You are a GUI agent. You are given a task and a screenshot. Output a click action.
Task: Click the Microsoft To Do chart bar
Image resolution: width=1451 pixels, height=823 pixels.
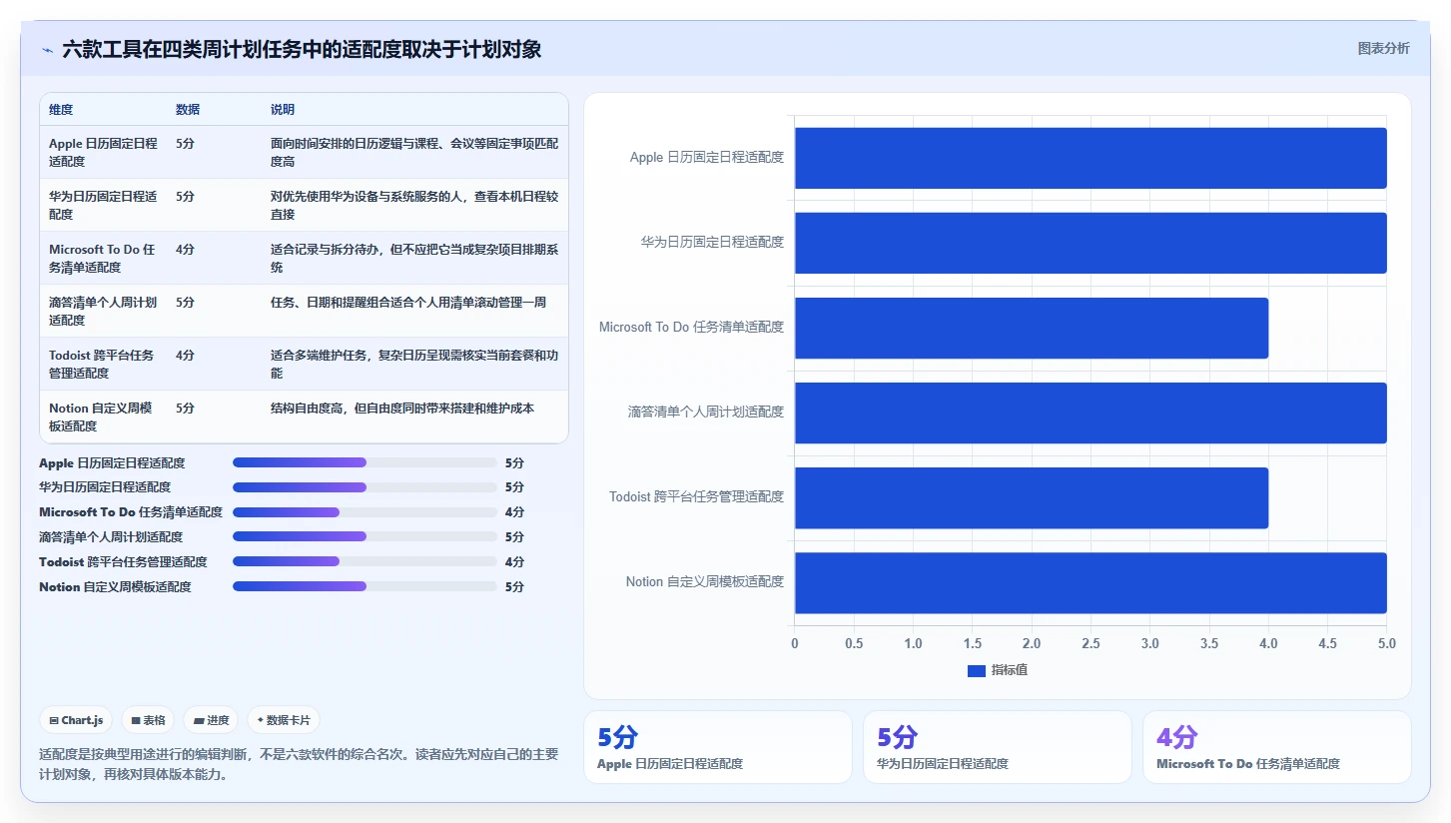(1032, 328)
